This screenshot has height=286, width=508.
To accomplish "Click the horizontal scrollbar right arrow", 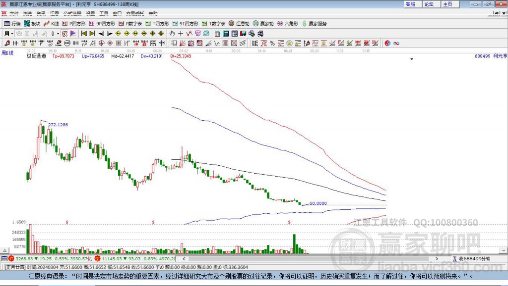I will pos(437,259).
